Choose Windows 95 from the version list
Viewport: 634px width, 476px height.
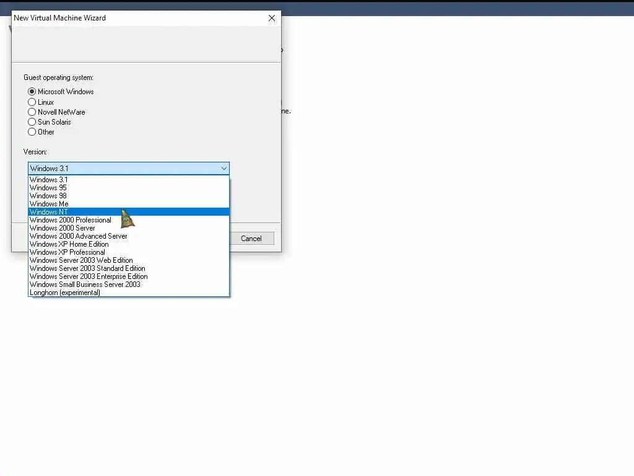[x=129, y=188]
